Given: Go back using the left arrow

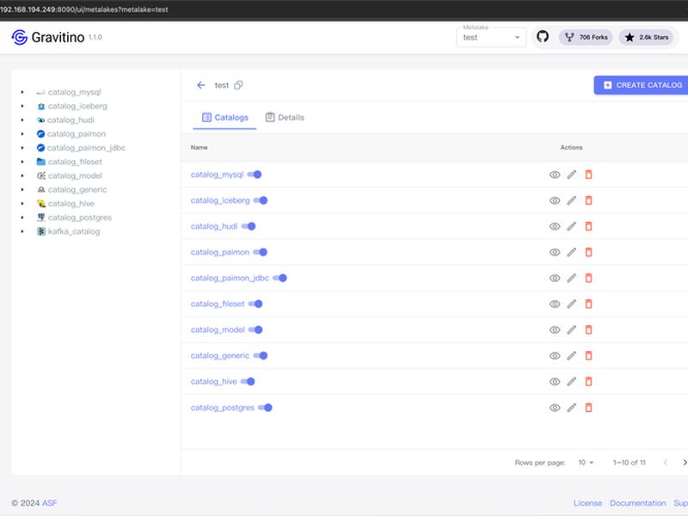Looking at the screenshot, I should [x=201, y=85].
